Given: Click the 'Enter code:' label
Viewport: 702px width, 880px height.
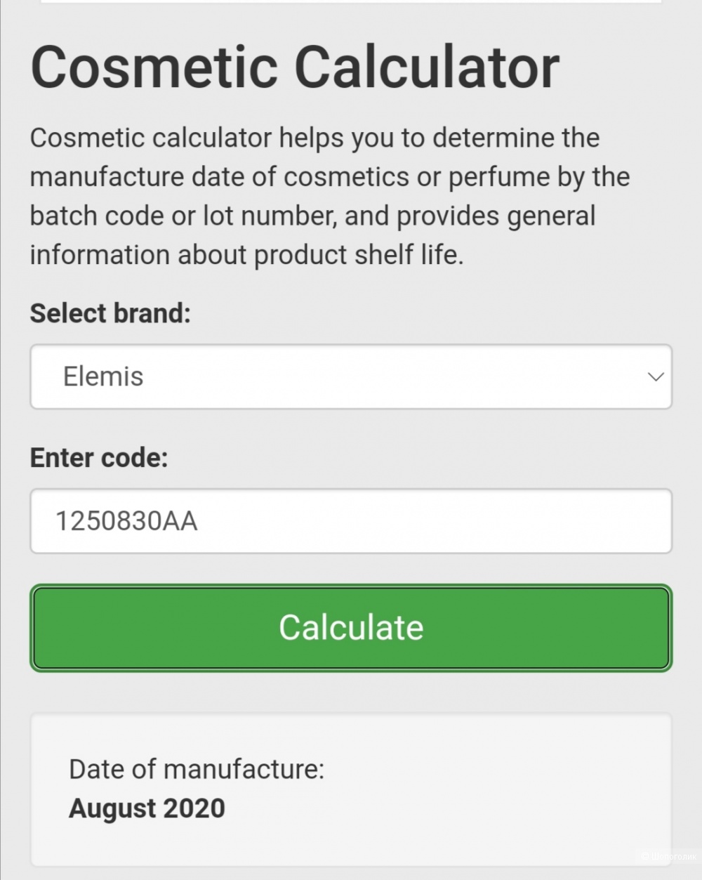Looking at the screenshot, I should point(99,458).
